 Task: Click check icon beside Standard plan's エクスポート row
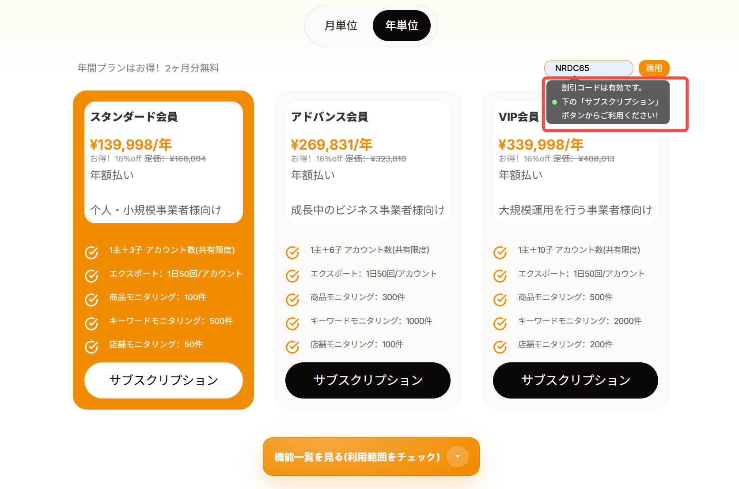click(x=91, y=276)
